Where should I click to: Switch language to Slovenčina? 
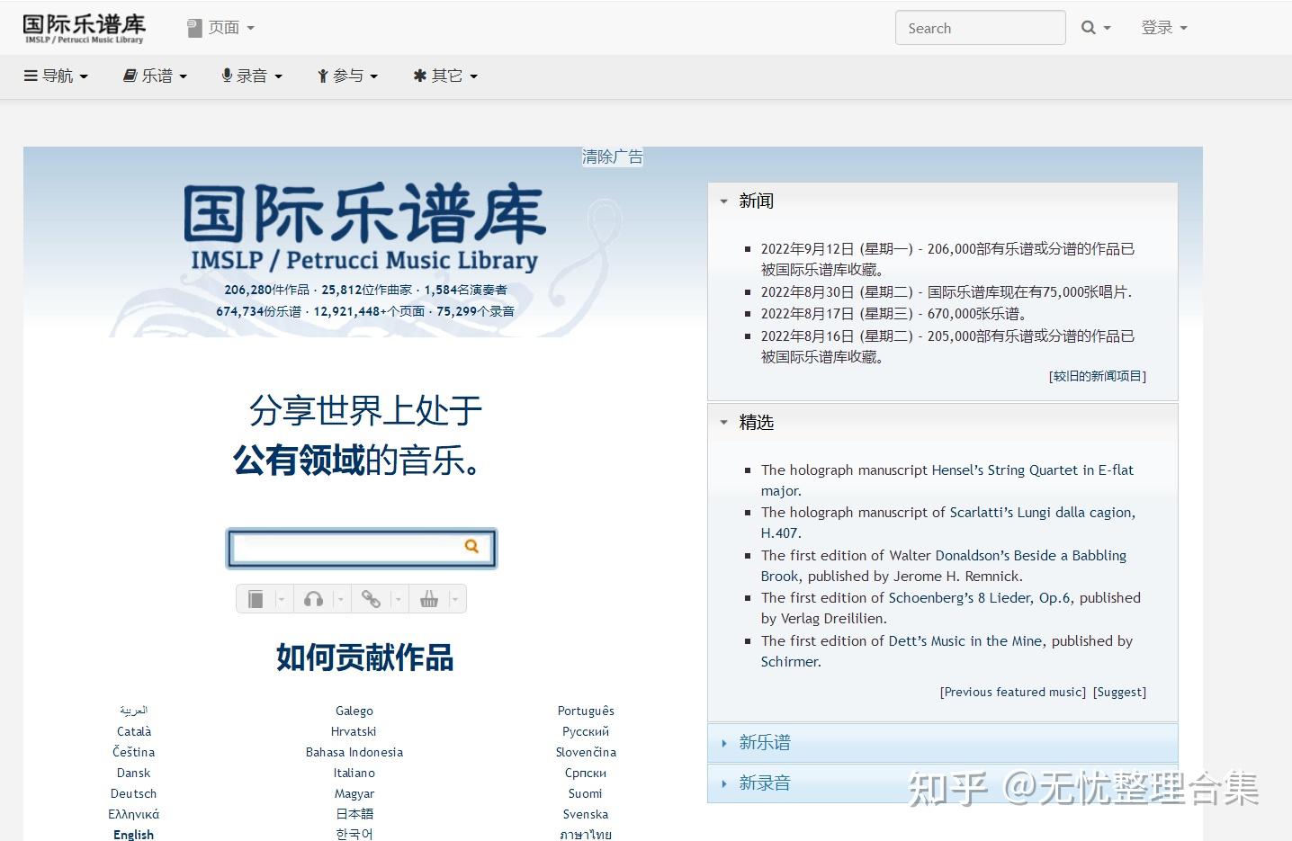click(586, 752)
